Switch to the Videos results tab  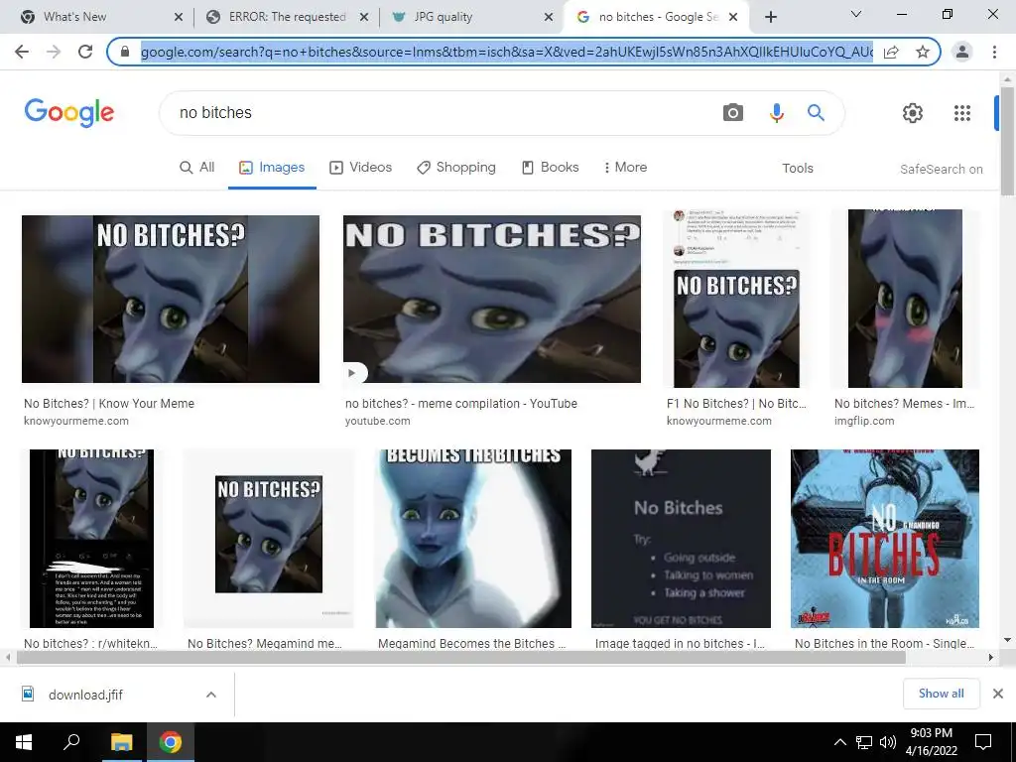click(x=360, y=167)
